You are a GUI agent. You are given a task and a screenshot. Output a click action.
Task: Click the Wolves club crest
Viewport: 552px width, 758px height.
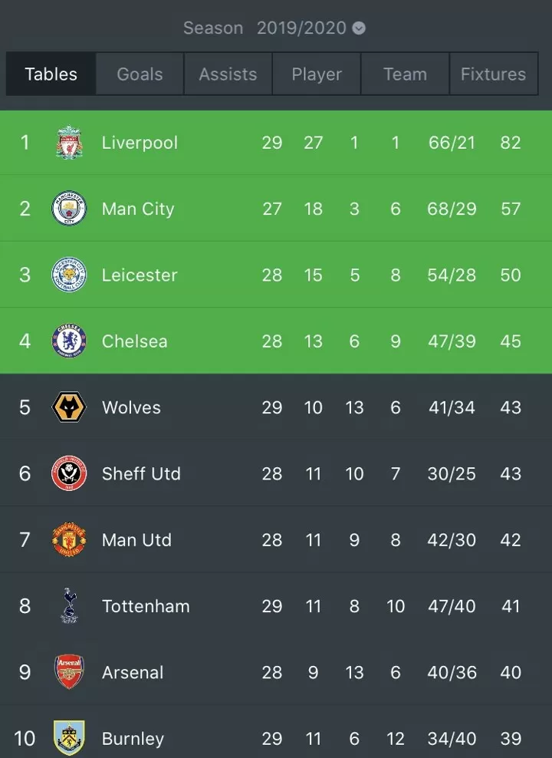tap(69, 407)
